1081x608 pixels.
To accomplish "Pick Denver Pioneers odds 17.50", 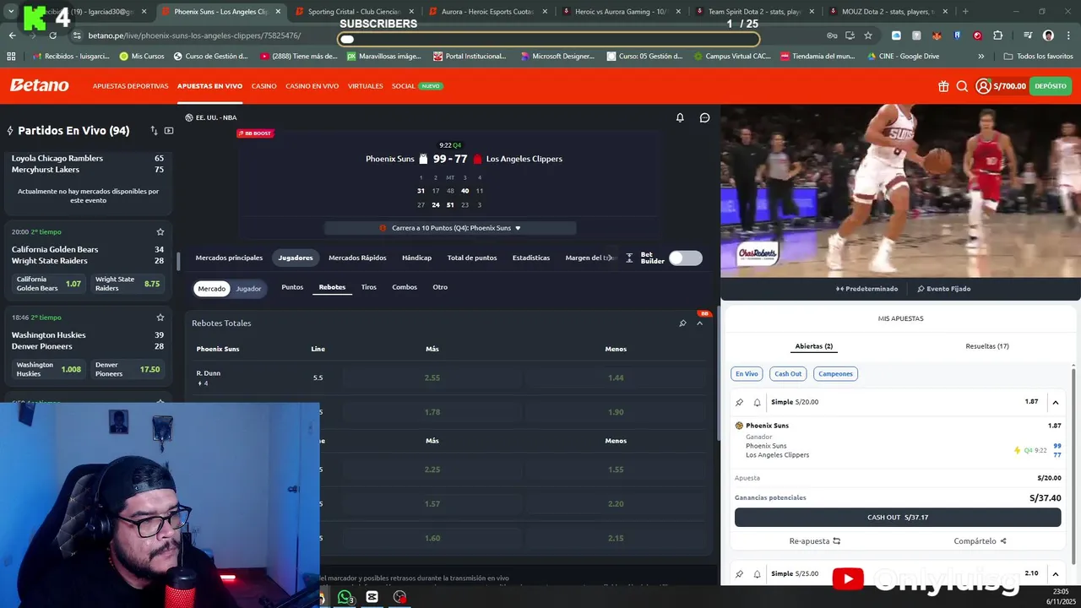I will [x=128, y=369].
